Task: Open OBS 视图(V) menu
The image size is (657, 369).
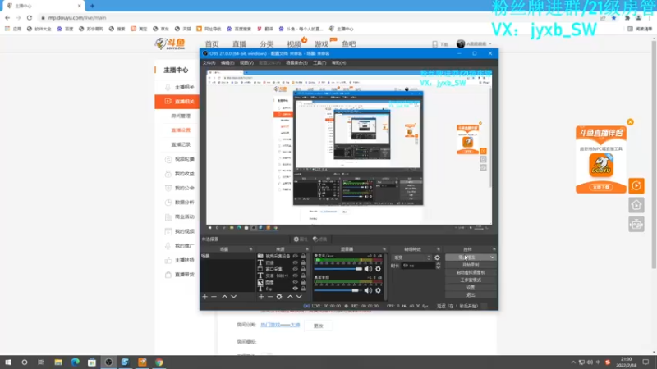Action: (246, 63)
